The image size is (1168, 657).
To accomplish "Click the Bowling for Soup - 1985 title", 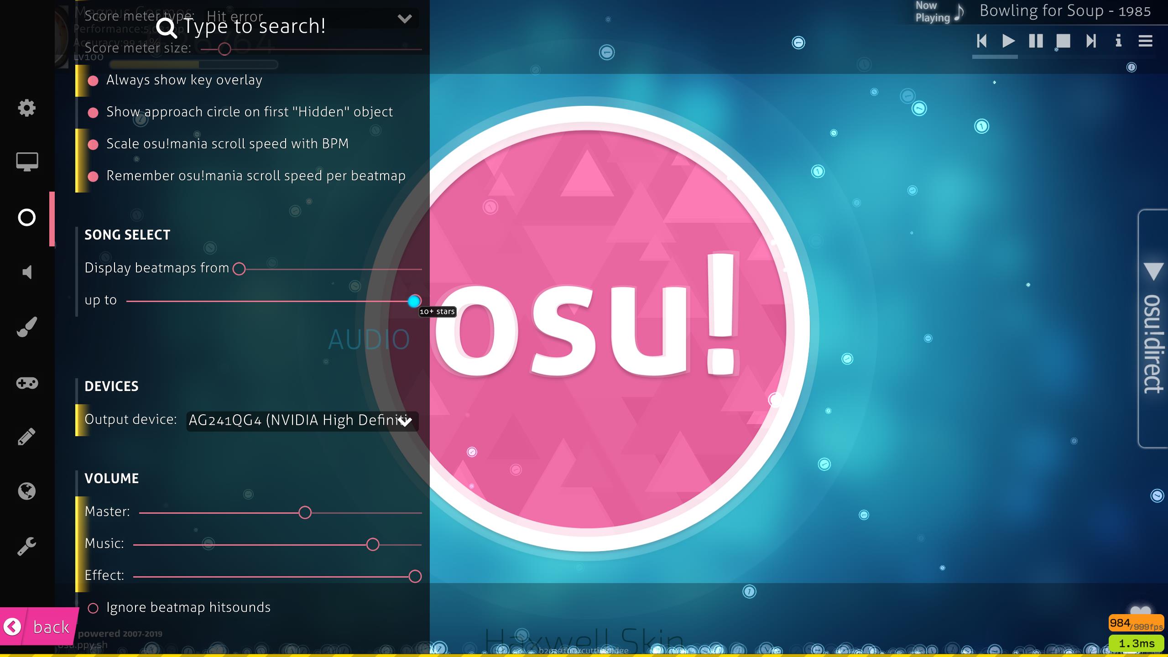I will 1065,11.
